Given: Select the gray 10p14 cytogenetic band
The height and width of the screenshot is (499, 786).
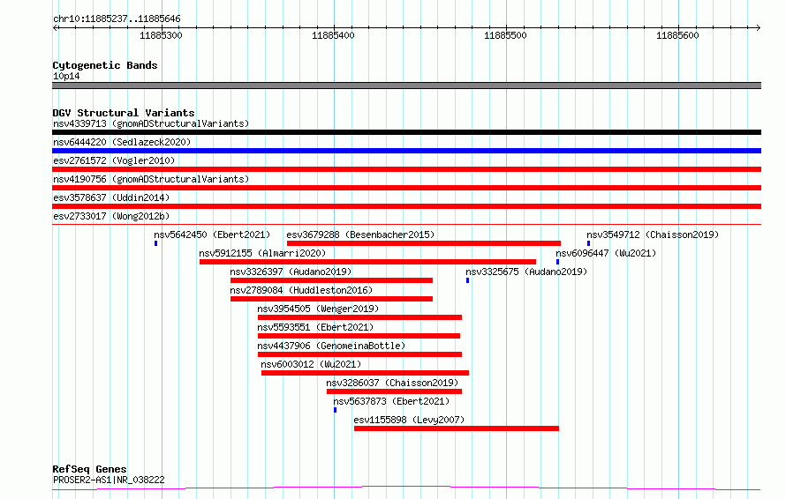Looking at the screenshot, I should pos(406,86).
